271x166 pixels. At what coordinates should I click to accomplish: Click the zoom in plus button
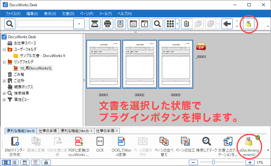[250, 162]
